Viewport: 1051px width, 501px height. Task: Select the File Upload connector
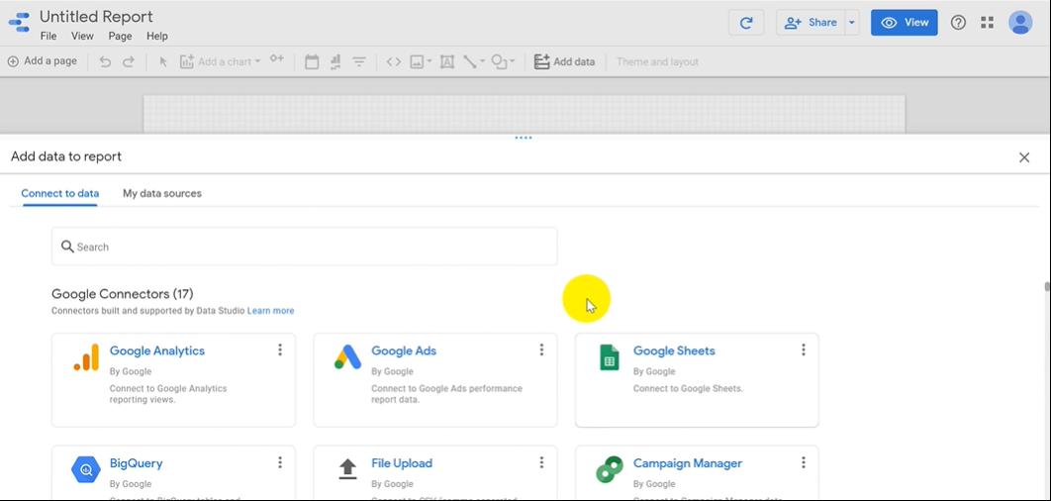point(435,472)
